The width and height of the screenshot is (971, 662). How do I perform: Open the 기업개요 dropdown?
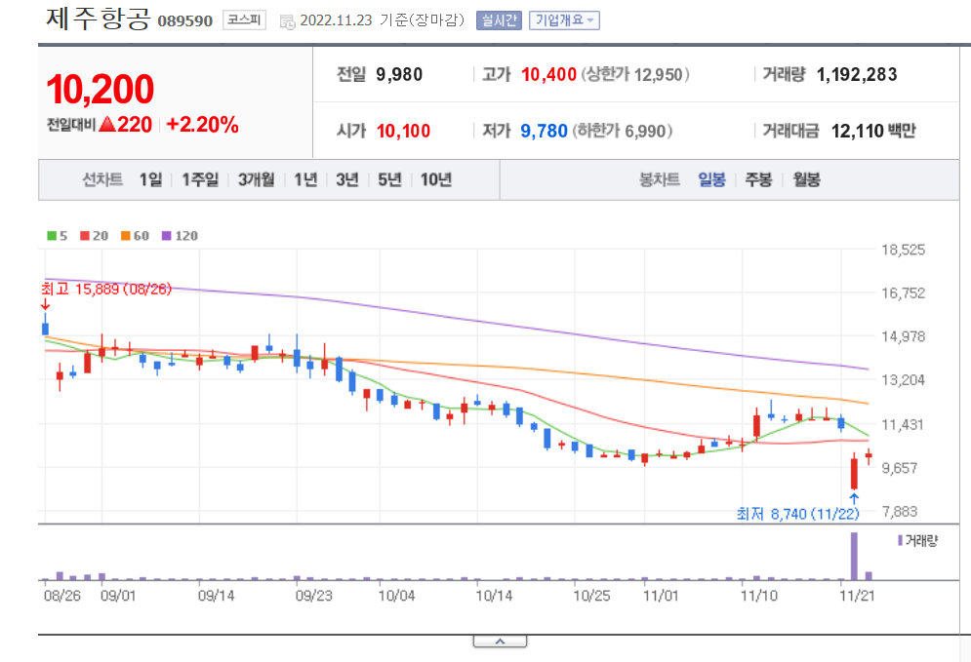click(564, 20)
